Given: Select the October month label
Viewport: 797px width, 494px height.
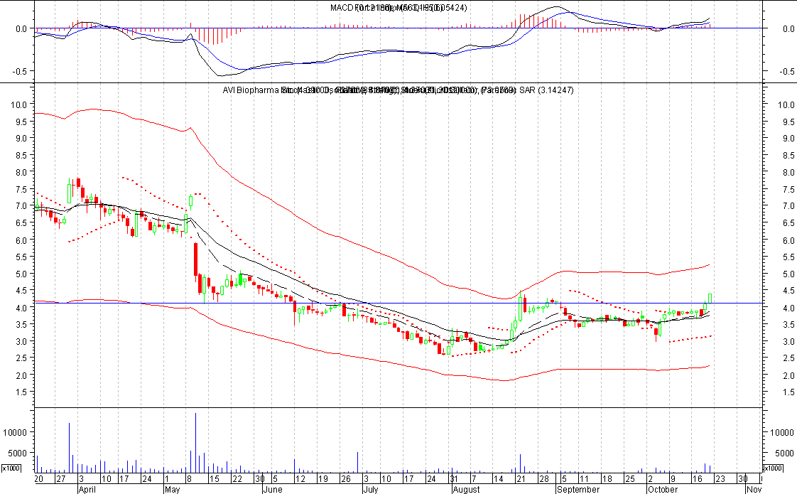Looking at the screenshot, I should 663,490.
